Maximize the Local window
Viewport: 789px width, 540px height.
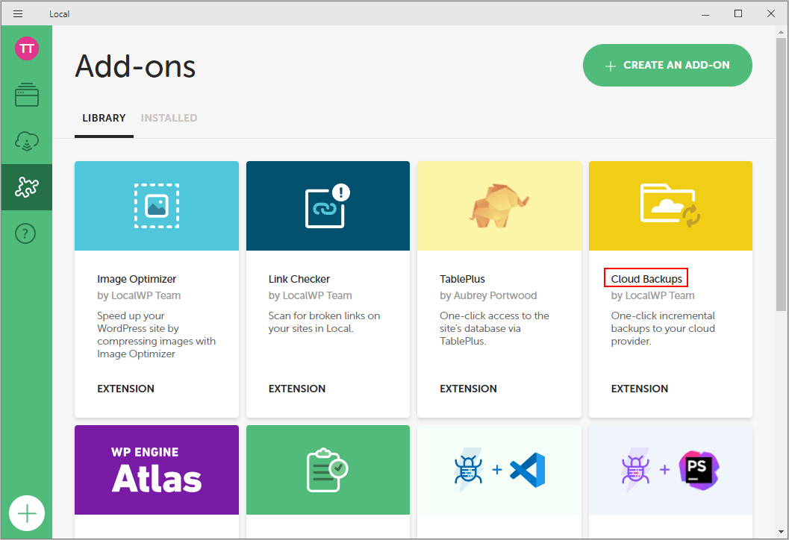tap(738, 13)
